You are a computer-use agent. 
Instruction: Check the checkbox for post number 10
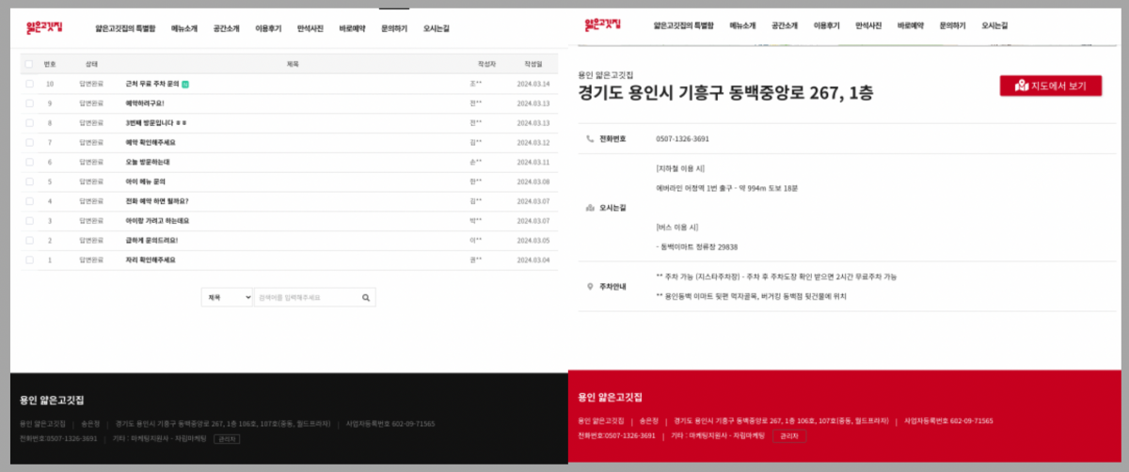[x=29, y=84]
